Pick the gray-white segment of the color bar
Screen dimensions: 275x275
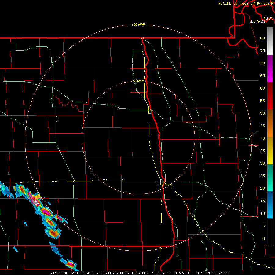click(x=270, y=41)
